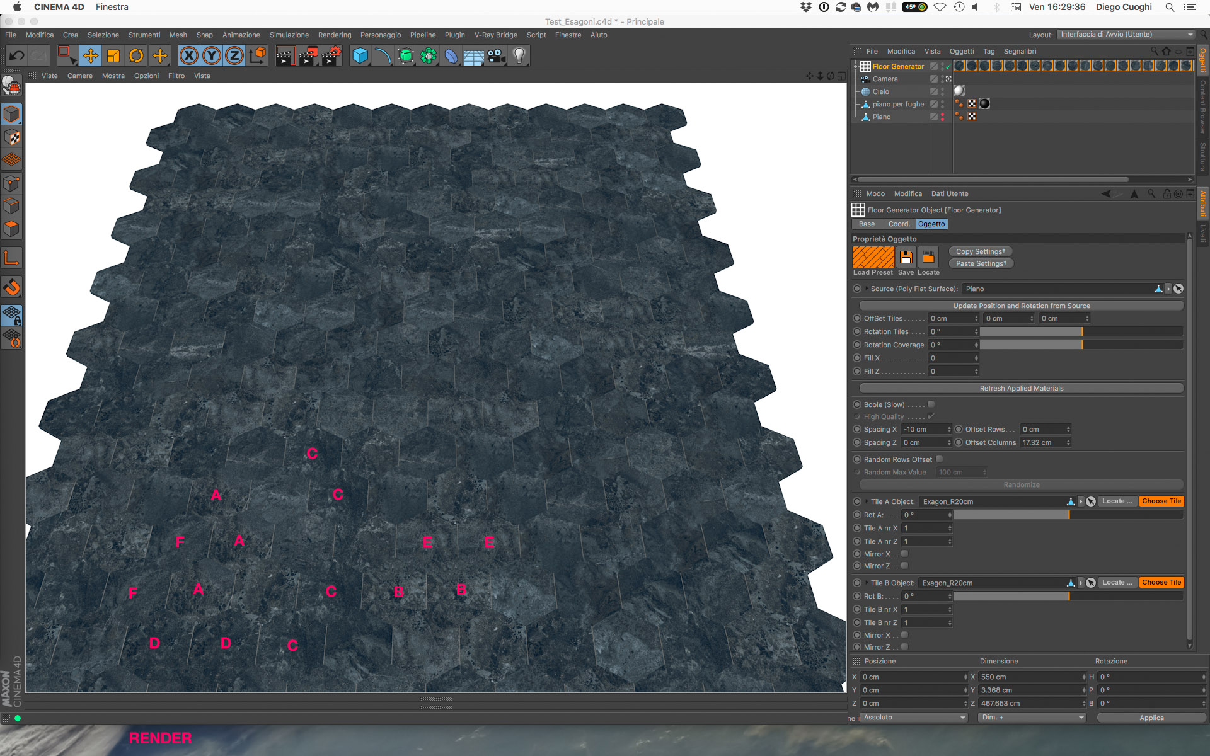This screenshot has width=1210, height=756.
Task: Enable Random Rows Offset checkbox
Action: click(x=939, y=459)
